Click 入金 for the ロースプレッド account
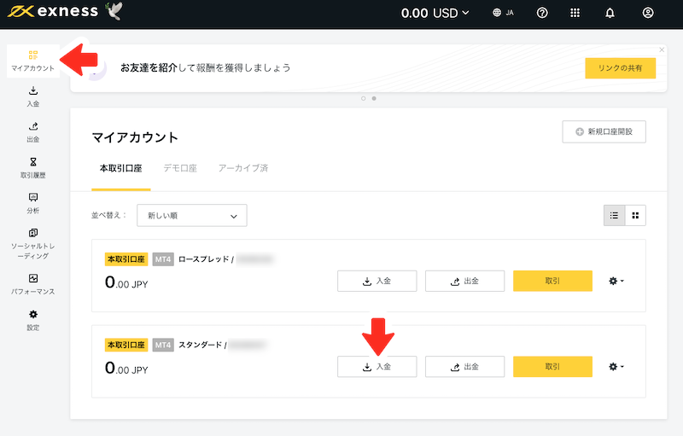Screen dimensions: 683x436 pos(377,281)
